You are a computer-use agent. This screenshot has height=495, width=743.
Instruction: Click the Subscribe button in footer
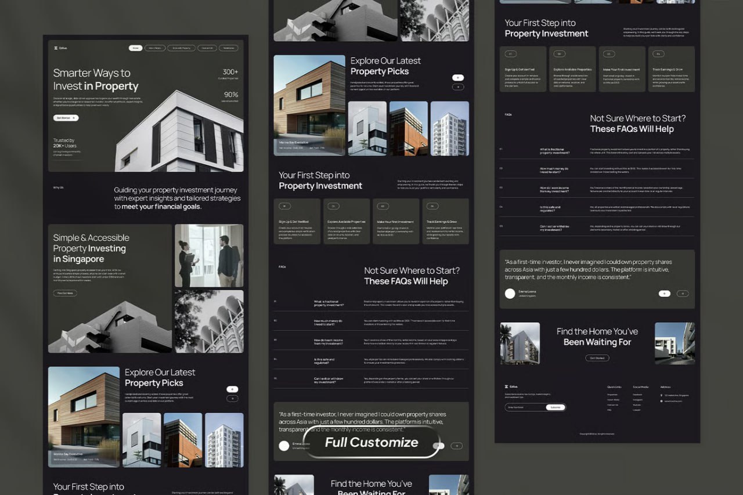[x=556, y=407]
